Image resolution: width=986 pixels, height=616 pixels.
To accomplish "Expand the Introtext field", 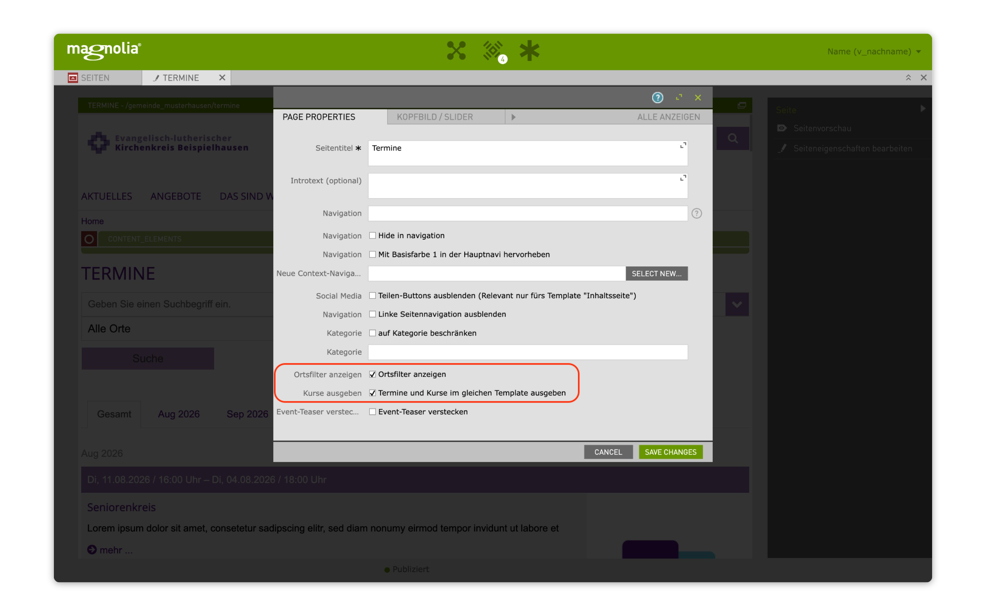I will point(683,178).
